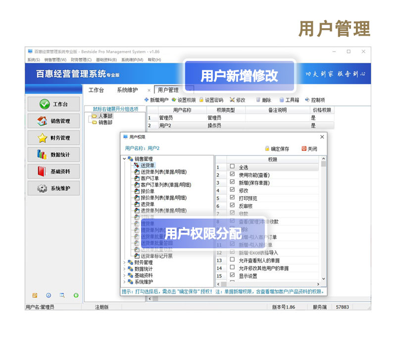Open 帮助(H) menu
The image size is (396, 337).
[x=154, y=59]
